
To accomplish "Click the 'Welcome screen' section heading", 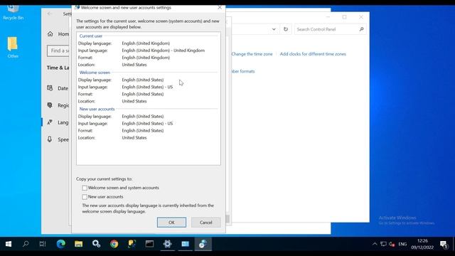I will (x=95, y=73).
